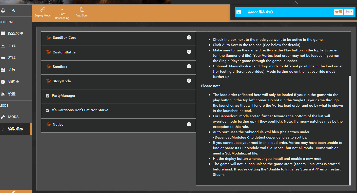
Task: Select V's Garrisons Don't Eat Nor Starve
Action: [80, 110]
